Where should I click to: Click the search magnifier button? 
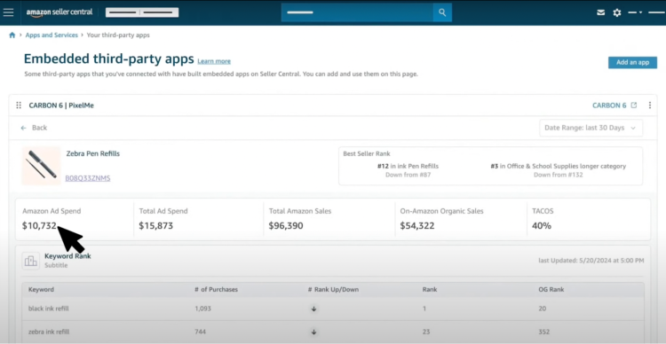[442, 12]
